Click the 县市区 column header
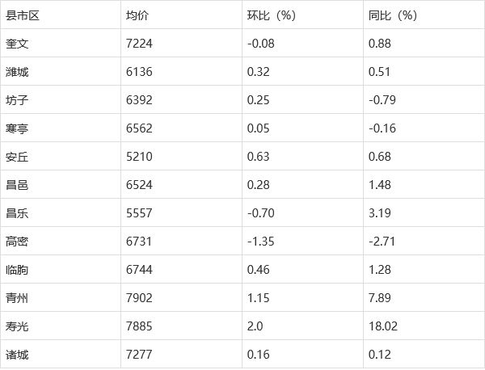 (22, 15)
